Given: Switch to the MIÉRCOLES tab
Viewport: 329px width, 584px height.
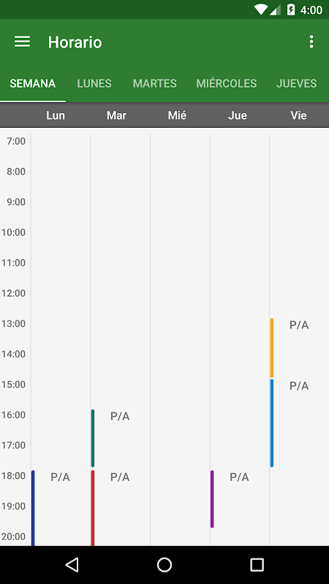Looking at the screenshot, I should (x=227, y=83).
